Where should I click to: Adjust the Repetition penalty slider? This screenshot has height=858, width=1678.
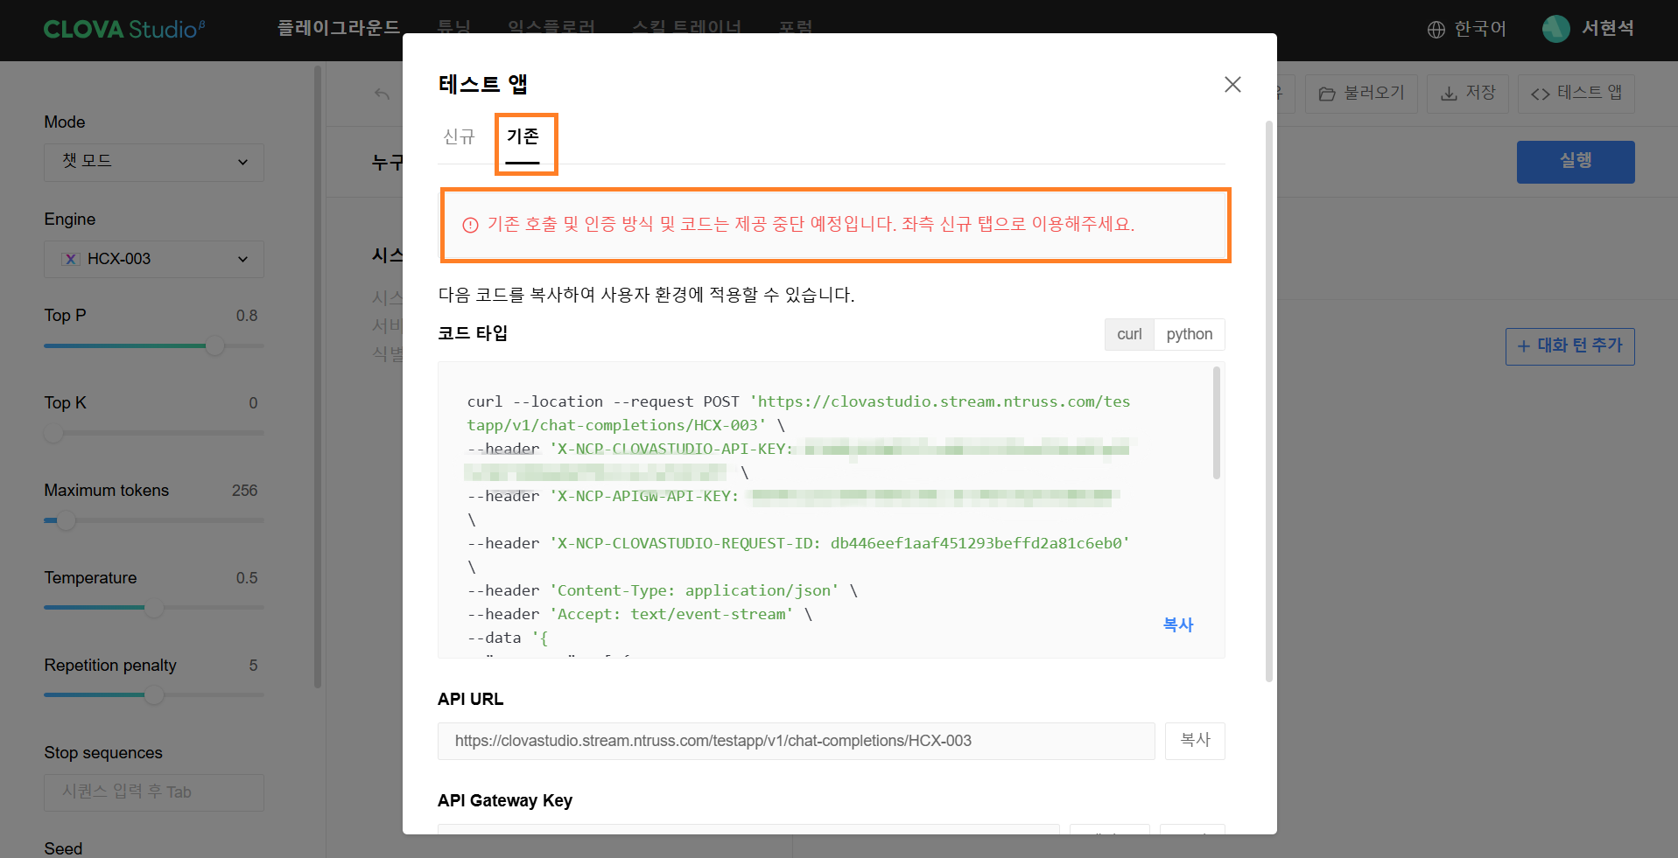154,695
